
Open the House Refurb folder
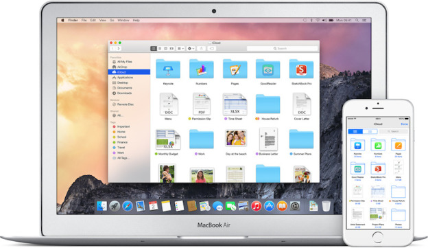pyautogui.click(x=267, y=104)
